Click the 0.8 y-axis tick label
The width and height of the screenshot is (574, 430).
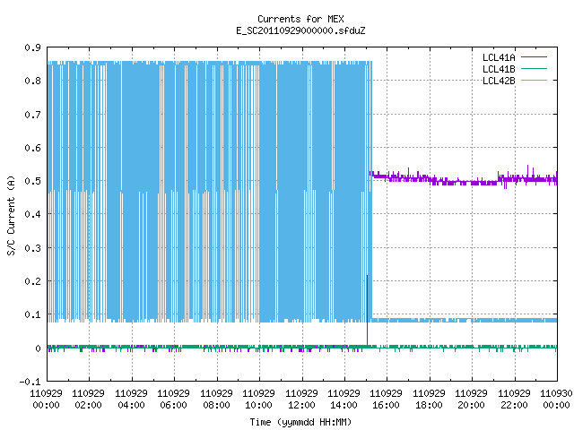point(33,81)
